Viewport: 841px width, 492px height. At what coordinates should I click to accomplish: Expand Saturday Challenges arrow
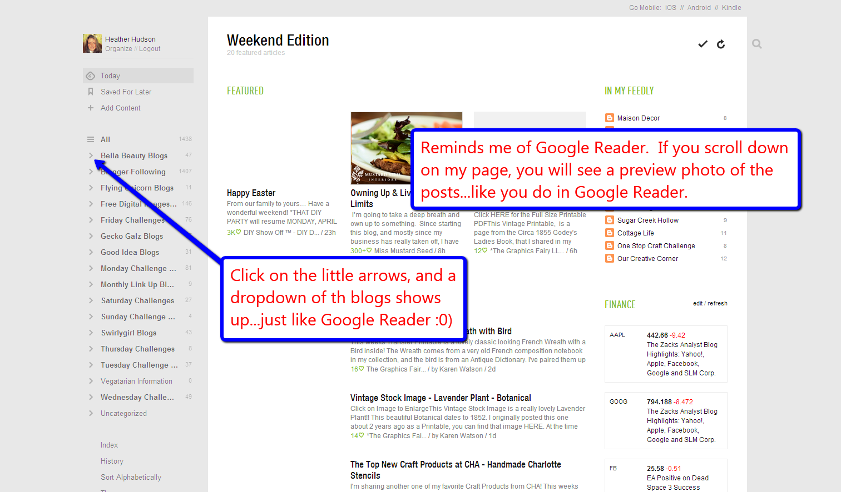click(91, 300)
